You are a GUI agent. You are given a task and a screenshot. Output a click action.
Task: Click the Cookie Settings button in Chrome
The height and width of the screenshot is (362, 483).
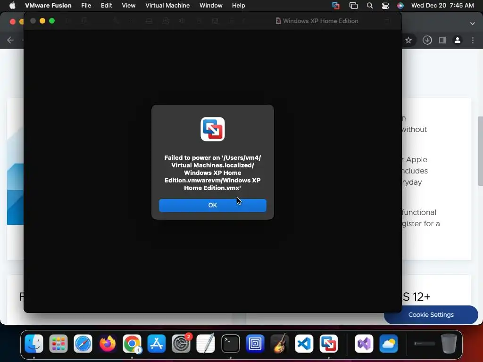[431, 314]
